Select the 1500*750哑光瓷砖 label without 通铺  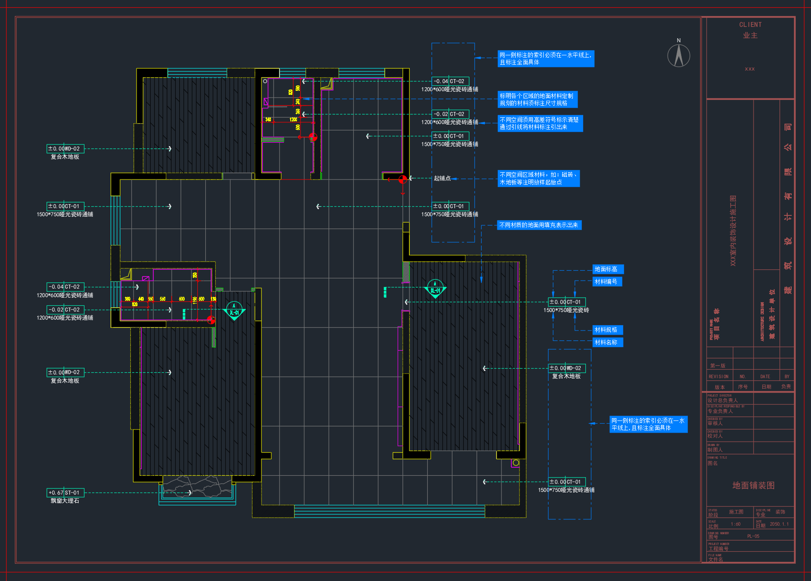pyautogui.click(x=566, y=310)
